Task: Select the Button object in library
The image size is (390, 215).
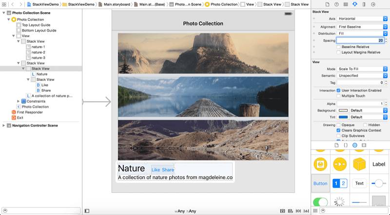Action: pyautogui.click(x=320, y=183)
